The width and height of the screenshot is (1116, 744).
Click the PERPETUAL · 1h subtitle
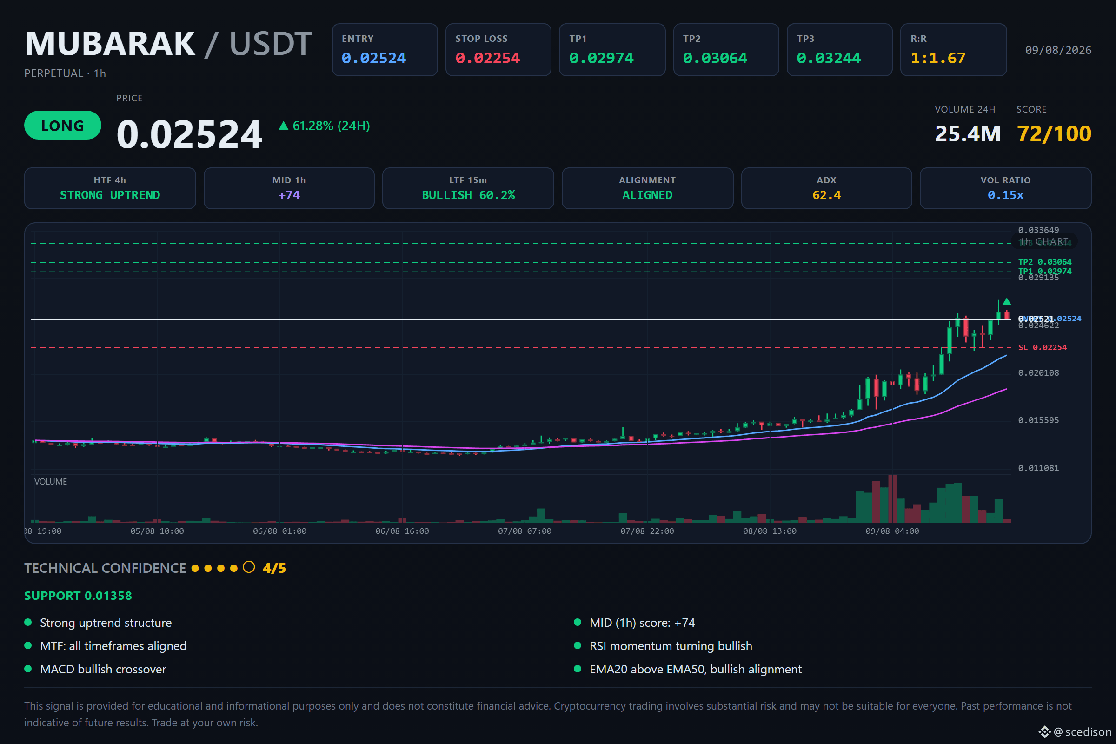65,73
